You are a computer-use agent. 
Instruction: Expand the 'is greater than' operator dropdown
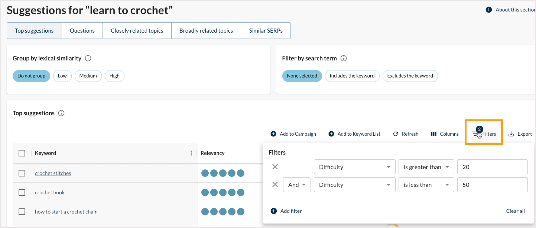coord(426,167)
